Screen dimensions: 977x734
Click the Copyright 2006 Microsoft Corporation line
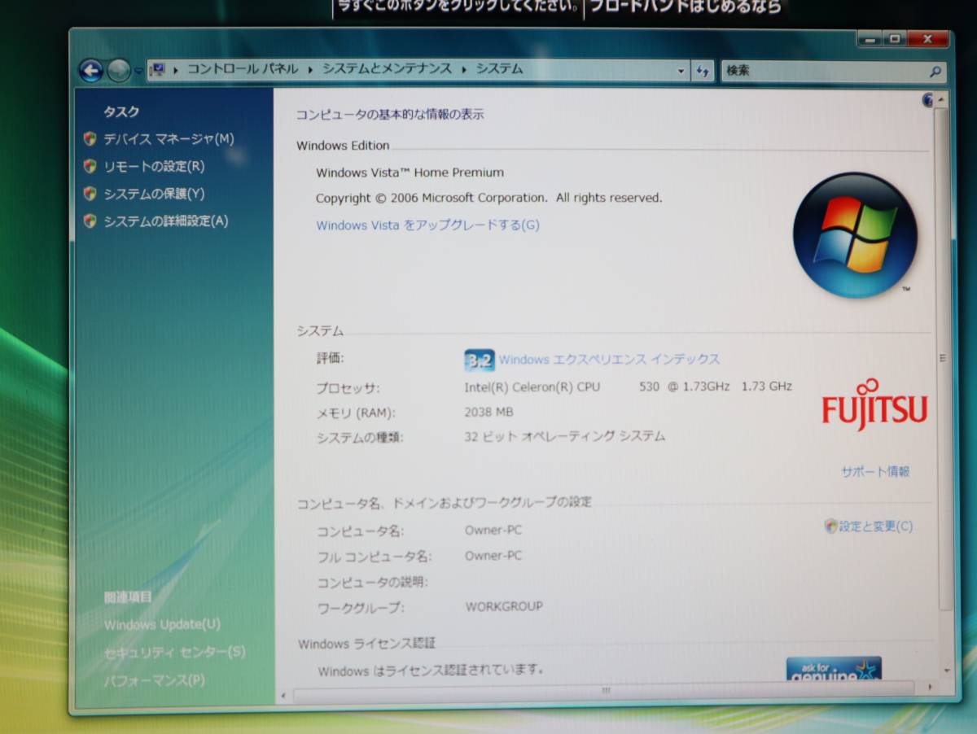pyautogui.click(x=488, y=198)
